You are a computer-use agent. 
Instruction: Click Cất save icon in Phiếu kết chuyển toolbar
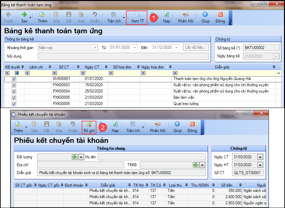click(46, 124)
